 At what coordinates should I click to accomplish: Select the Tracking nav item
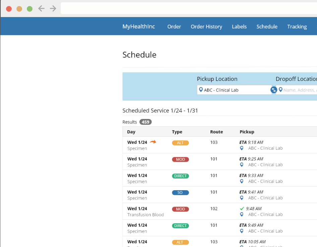click(297, 27)
